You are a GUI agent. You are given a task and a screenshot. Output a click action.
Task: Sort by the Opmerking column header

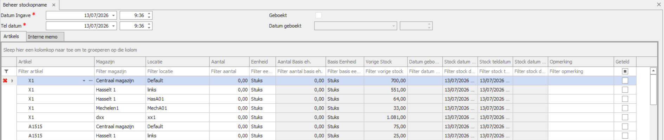click(581, 62)
